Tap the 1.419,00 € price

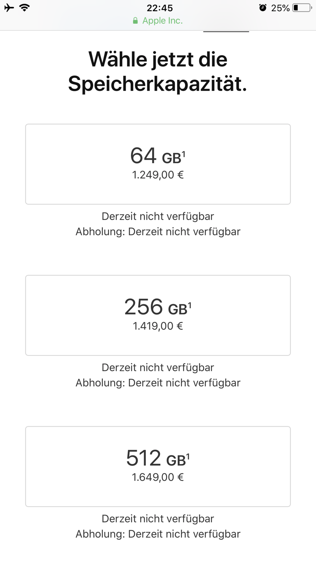pyautogui.click(x=158, y=326)
